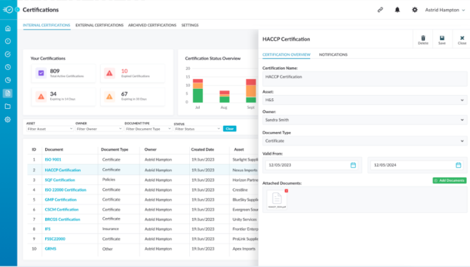The image size is (470, 267).
Task: Remove the attached HACCP document via red badge
Action: coord(286,191)
